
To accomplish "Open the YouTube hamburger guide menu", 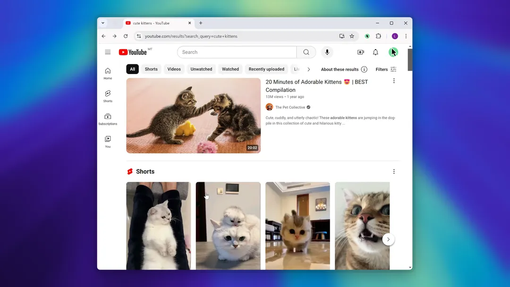I will click(108, 52).
